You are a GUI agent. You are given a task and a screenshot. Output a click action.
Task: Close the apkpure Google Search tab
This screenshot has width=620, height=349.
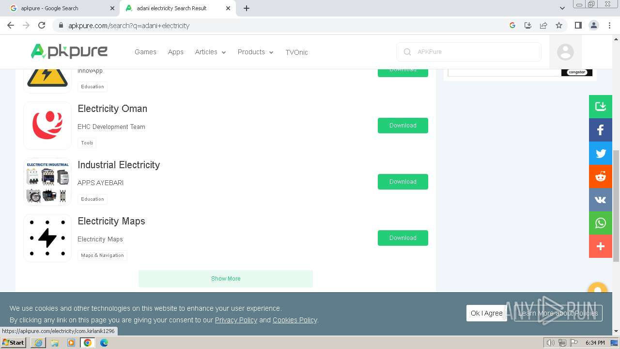112,8
